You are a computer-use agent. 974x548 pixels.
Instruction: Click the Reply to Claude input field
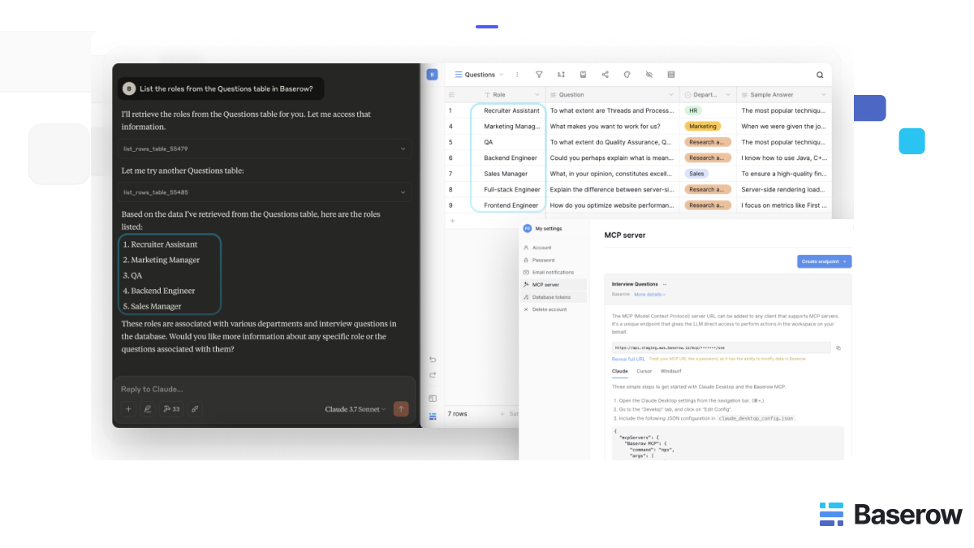click(x=264, y=389)
